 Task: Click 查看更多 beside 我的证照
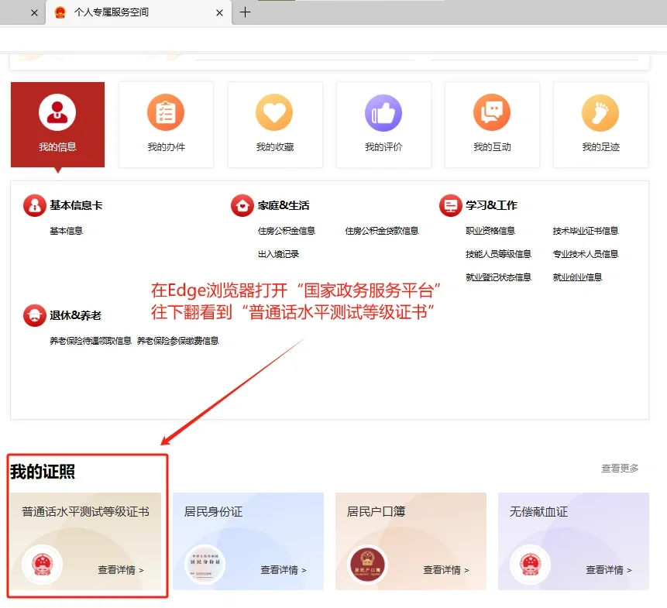[x=620, y=469]
